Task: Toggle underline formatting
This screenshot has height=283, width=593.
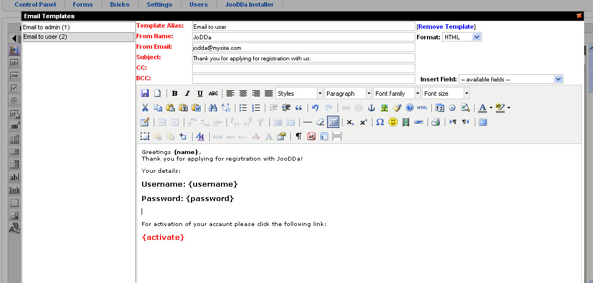Action: point(200,93)
